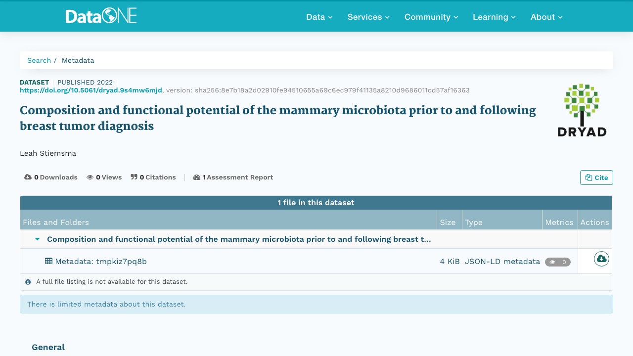Open the Metadata: tmpkiz7pq8b file entry
Image resolution: width=633 pixels, height=356 pixels.
coord(101,261)
